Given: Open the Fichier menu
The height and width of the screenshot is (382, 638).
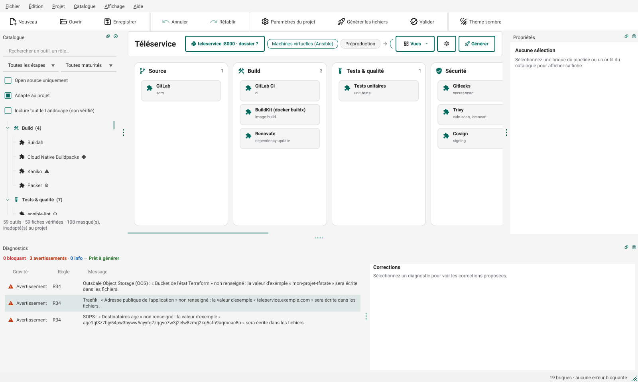Looking at the screenshot, I should coord(13,6).
